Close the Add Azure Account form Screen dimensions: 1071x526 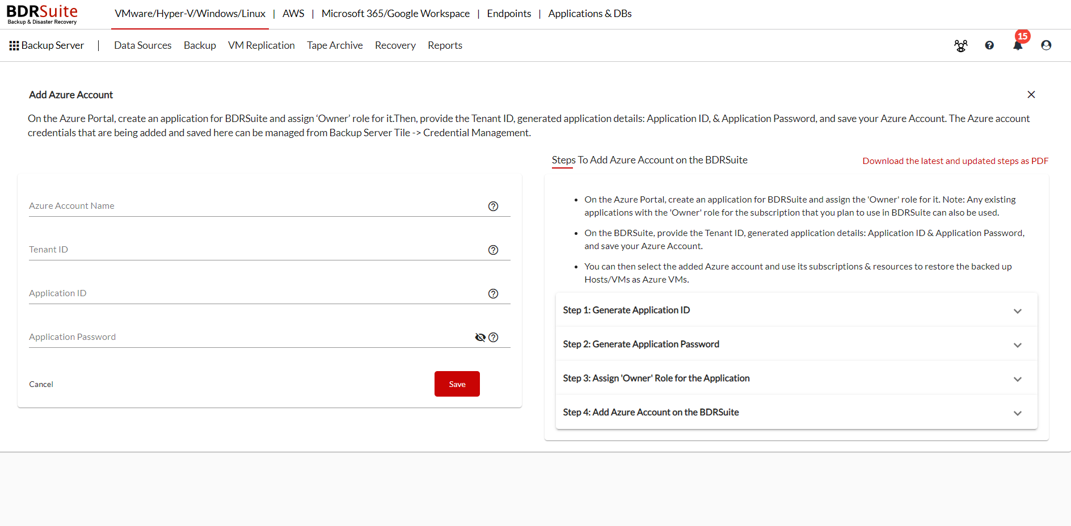click(x=1031, y=95)
